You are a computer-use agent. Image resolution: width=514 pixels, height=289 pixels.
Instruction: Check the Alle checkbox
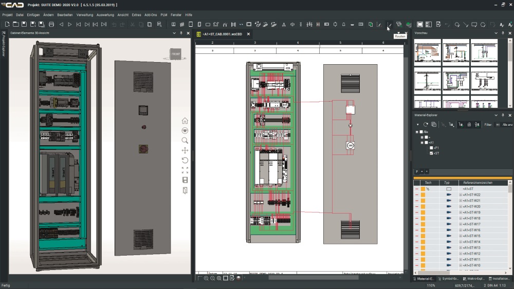421,132
